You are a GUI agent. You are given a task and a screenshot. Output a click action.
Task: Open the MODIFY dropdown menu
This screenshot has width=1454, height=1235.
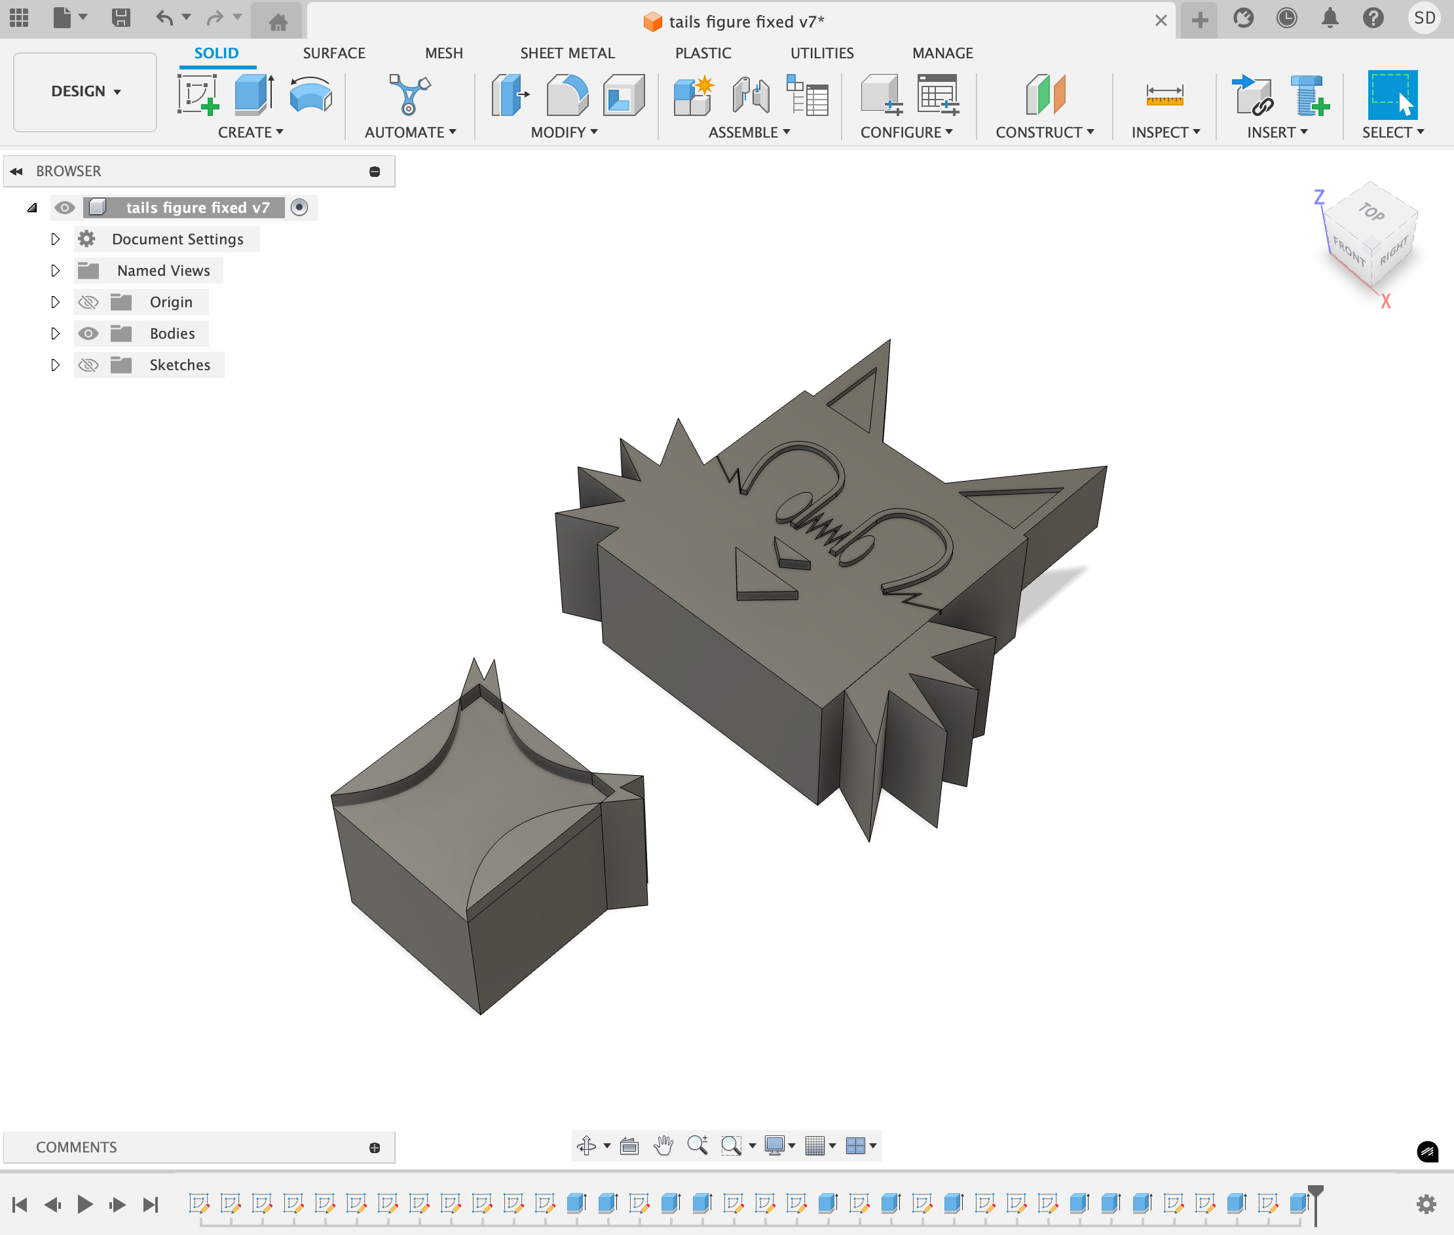coord(564,132)
